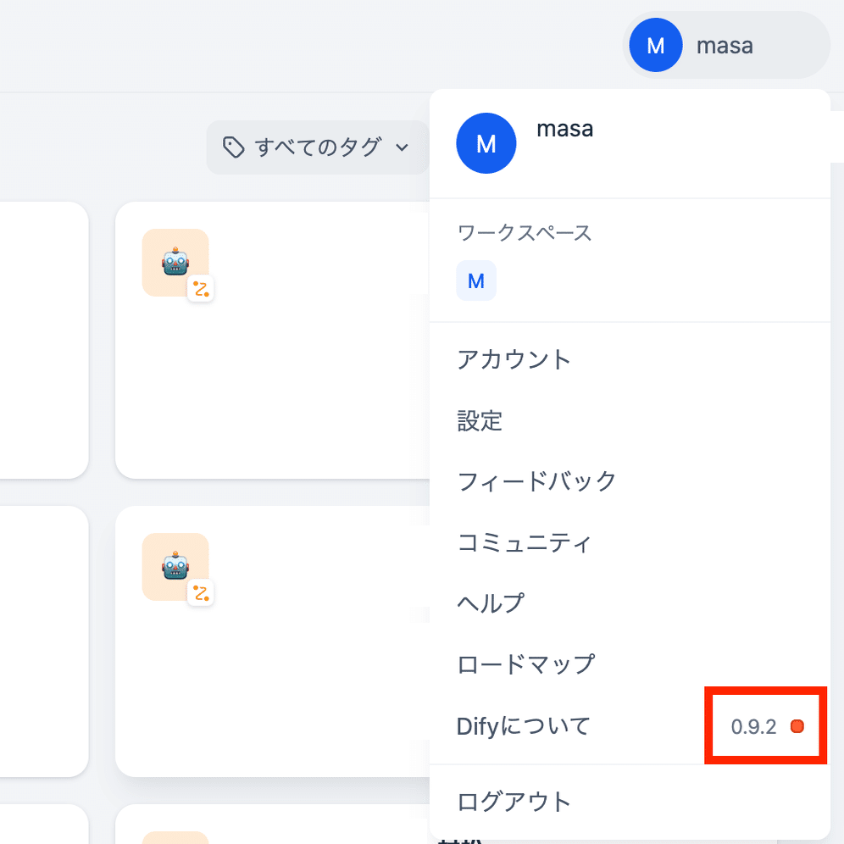This screenshot has height=844, width=844.
Task: Expand the すべてのタグ dropdown chevron
Action: coord(402,147)
